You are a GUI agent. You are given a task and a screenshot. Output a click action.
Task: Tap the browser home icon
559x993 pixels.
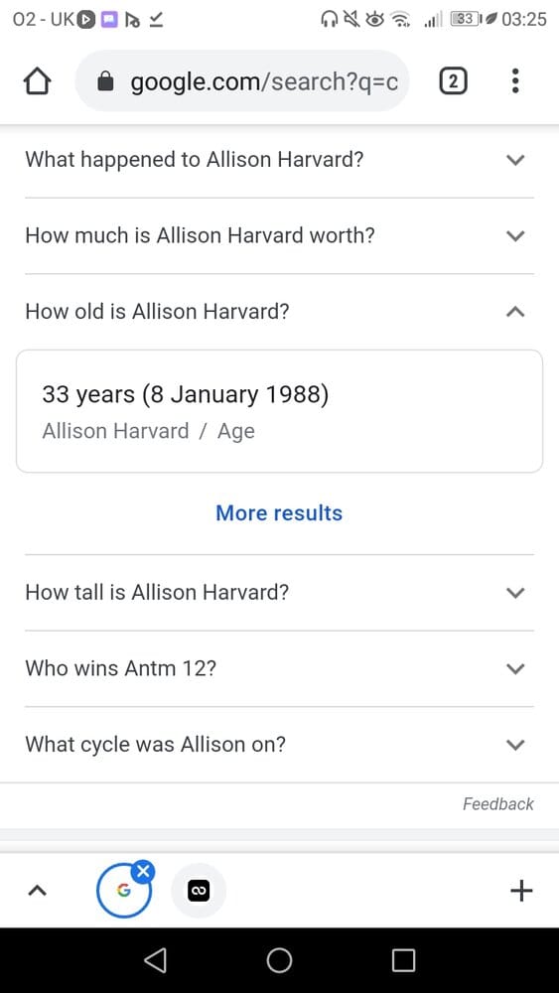tap(37, 81)
